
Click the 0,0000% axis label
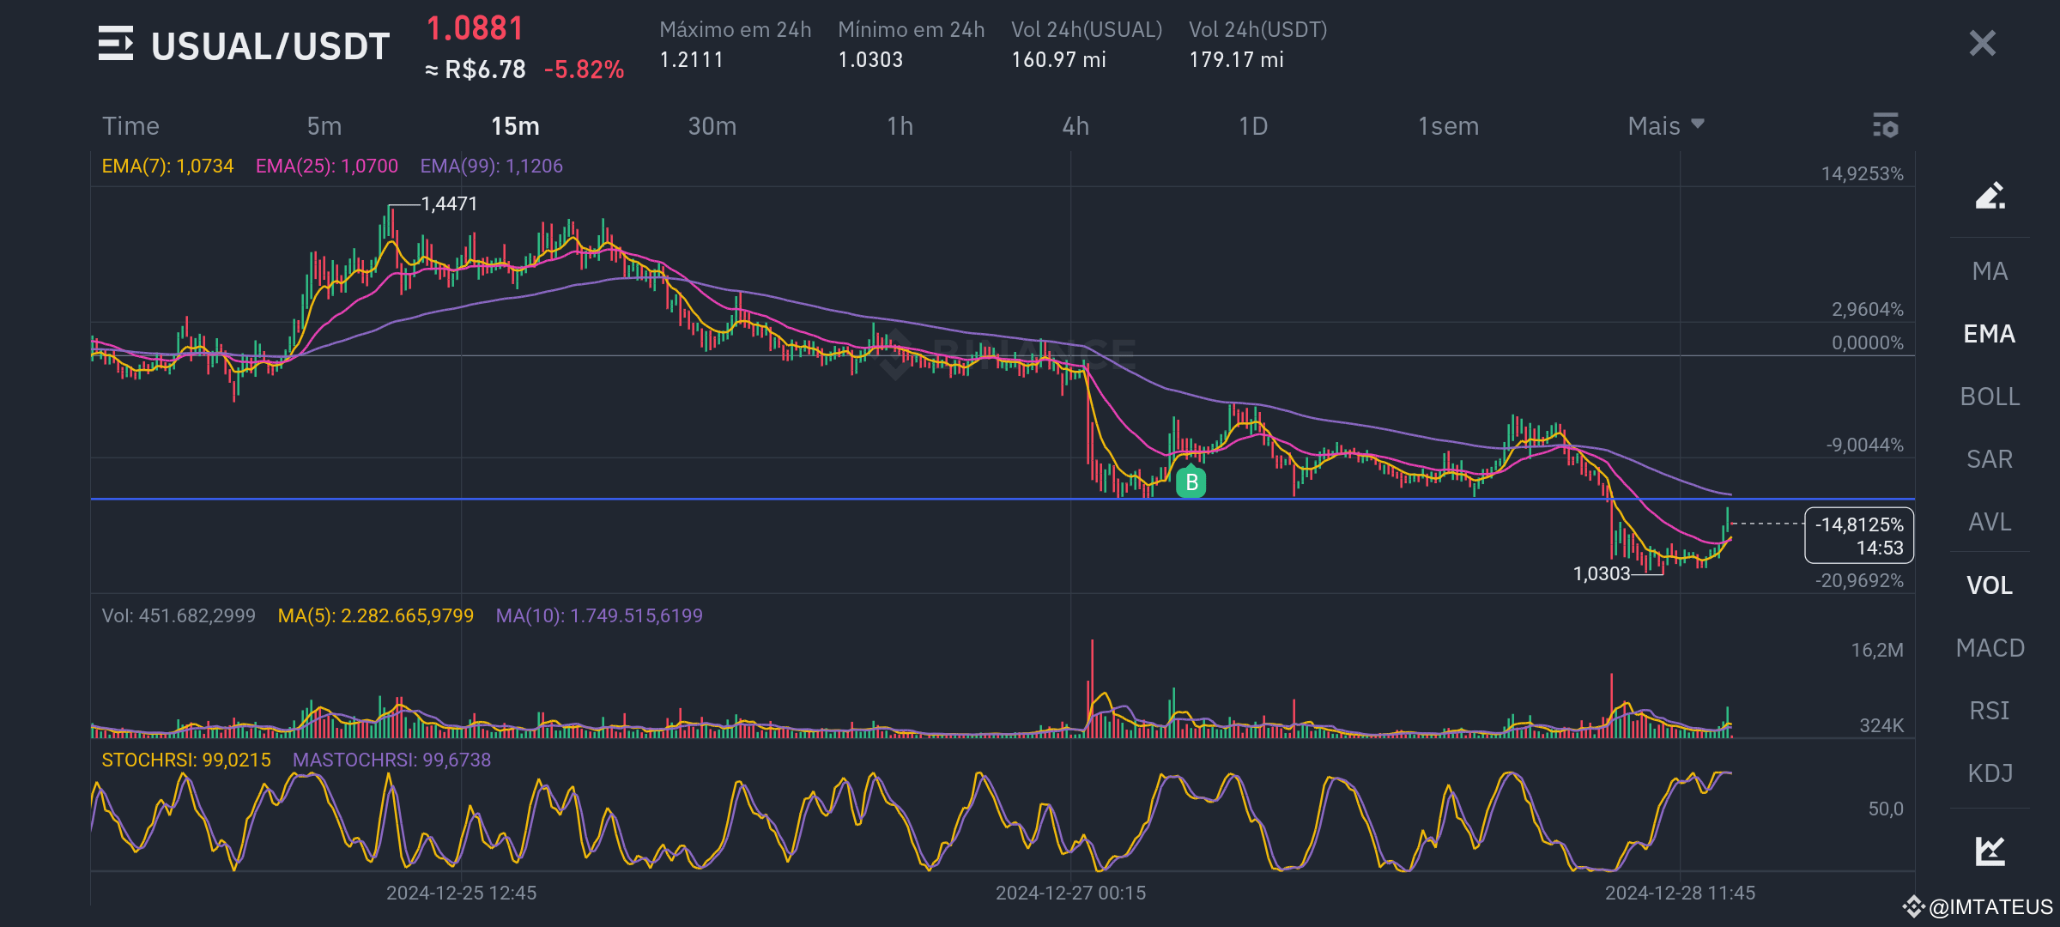1868,342
